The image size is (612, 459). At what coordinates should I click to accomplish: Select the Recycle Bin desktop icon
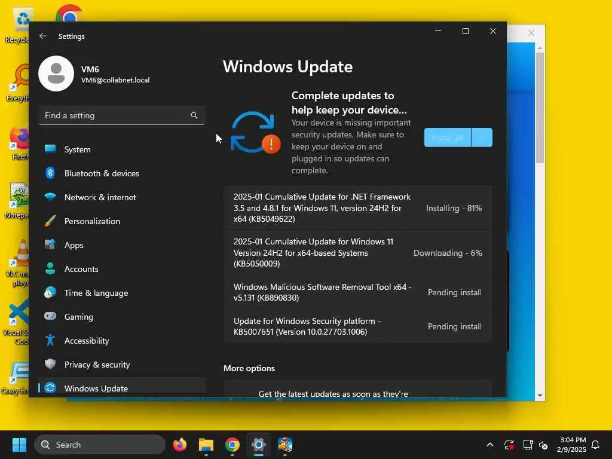(17, 26)
